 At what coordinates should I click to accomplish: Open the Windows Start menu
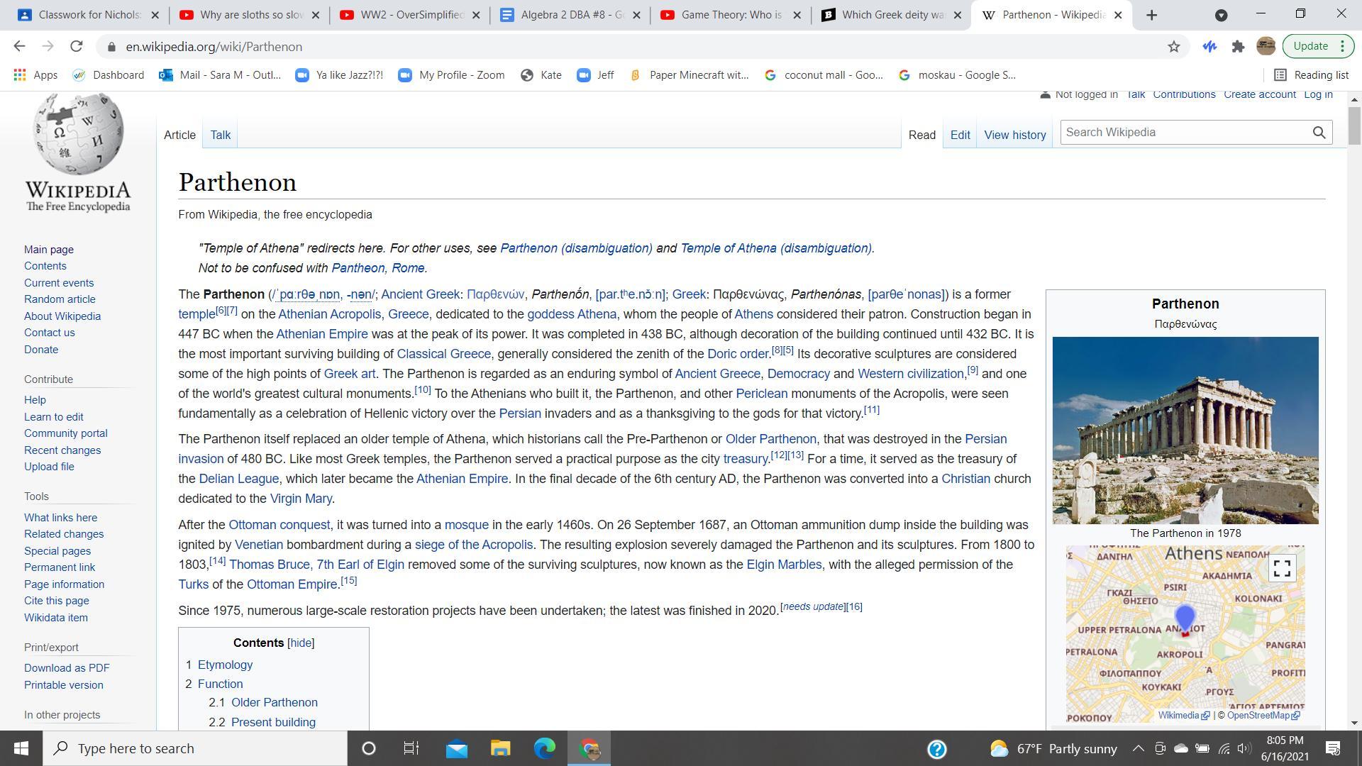point(21,748)
